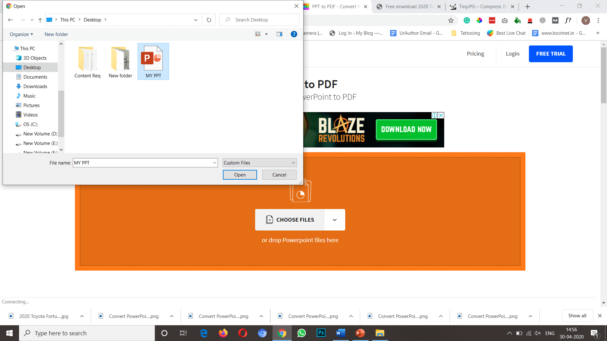
Task: Expand the file name combo box dropdown
Action: click(214, 163)
